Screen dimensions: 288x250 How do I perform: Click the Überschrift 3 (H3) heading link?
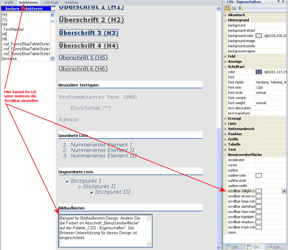coord(89,33)
